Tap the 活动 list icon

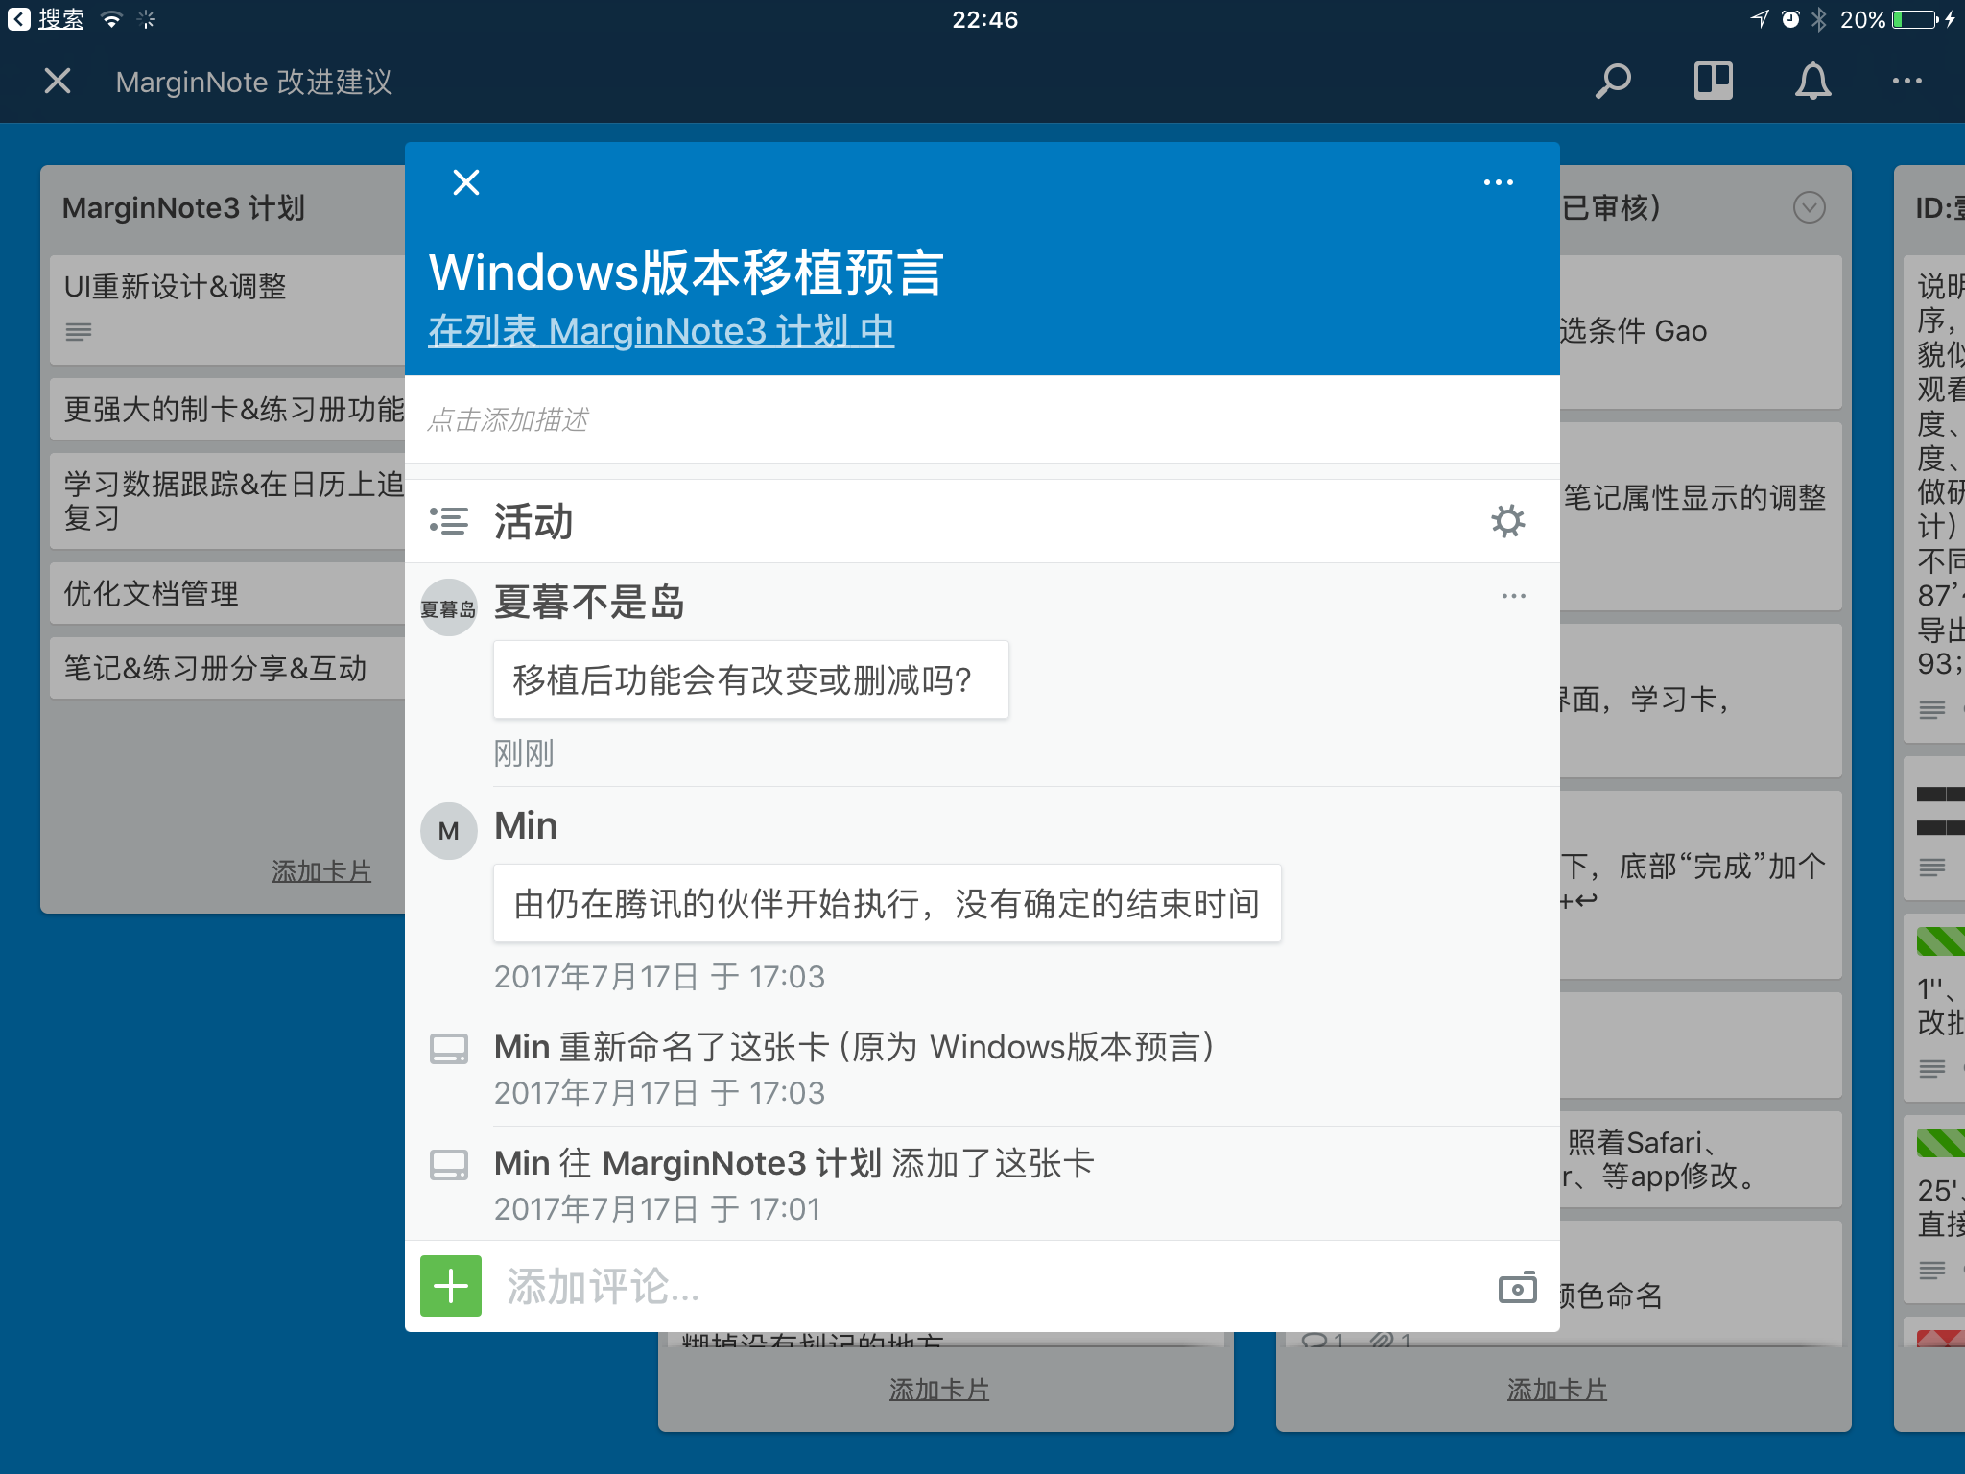click(x=449, y=521)
